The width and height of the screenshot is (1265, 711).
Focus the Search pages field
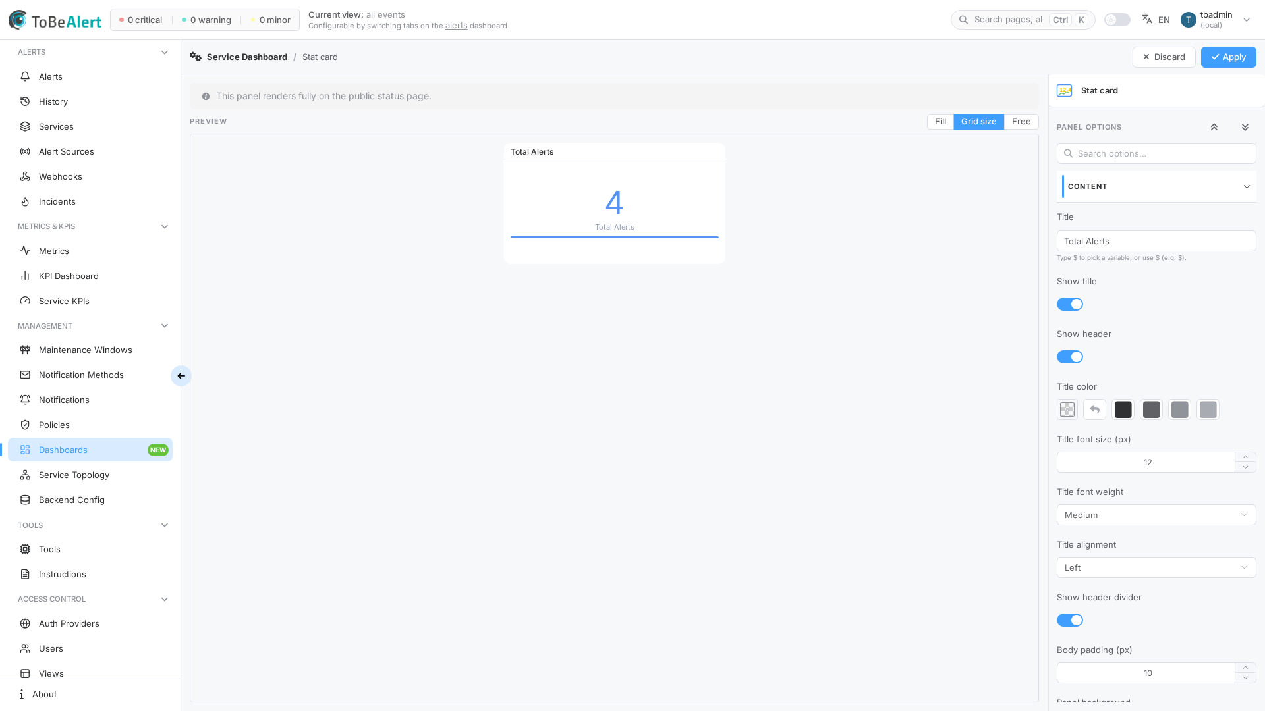click(1023, 20)
